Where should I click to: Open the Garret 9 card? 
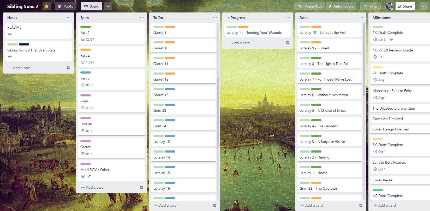click(x=184, y=30)
